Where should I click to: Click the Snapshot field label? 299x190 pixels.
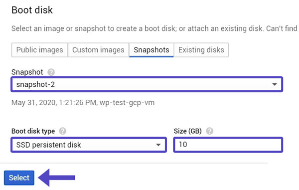point(27,72)
